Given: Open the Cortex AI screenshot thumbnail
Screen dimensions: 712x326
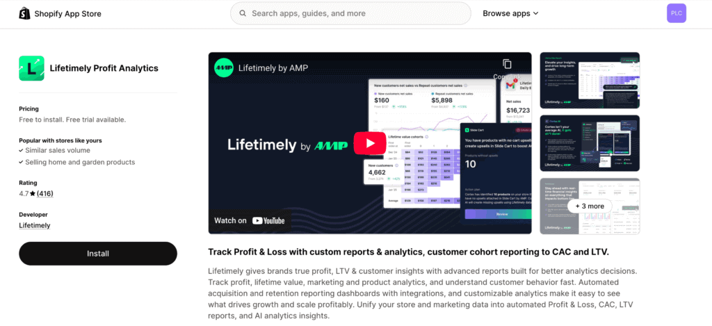Looking at the screenshot, I should tap(590, 143).
